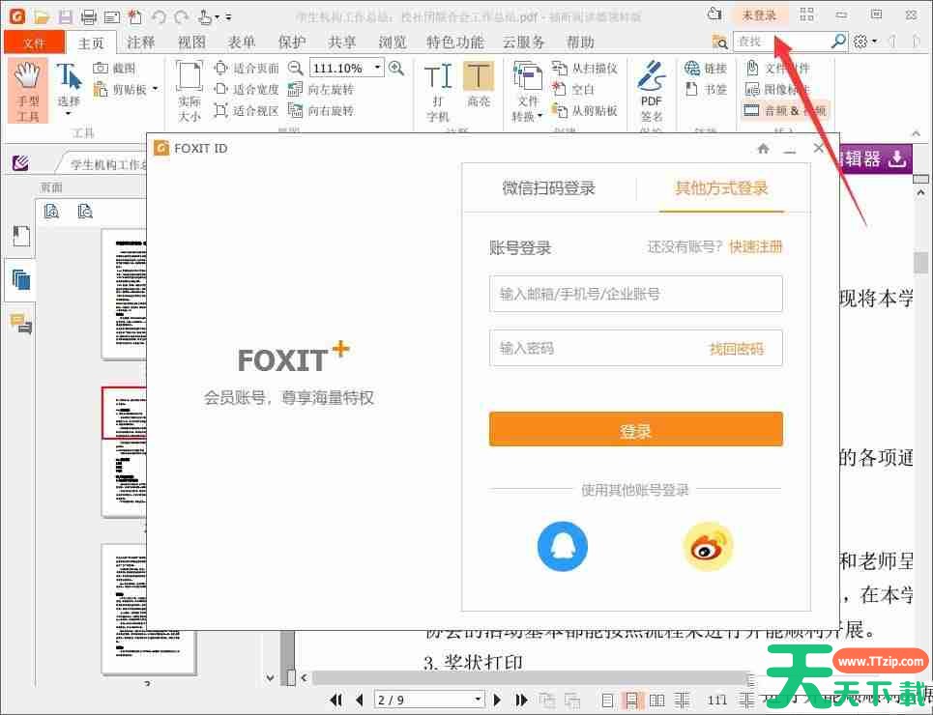Click the email/phone account input field
The width and height of the screenshot is (933, 715).
(635, 294)
